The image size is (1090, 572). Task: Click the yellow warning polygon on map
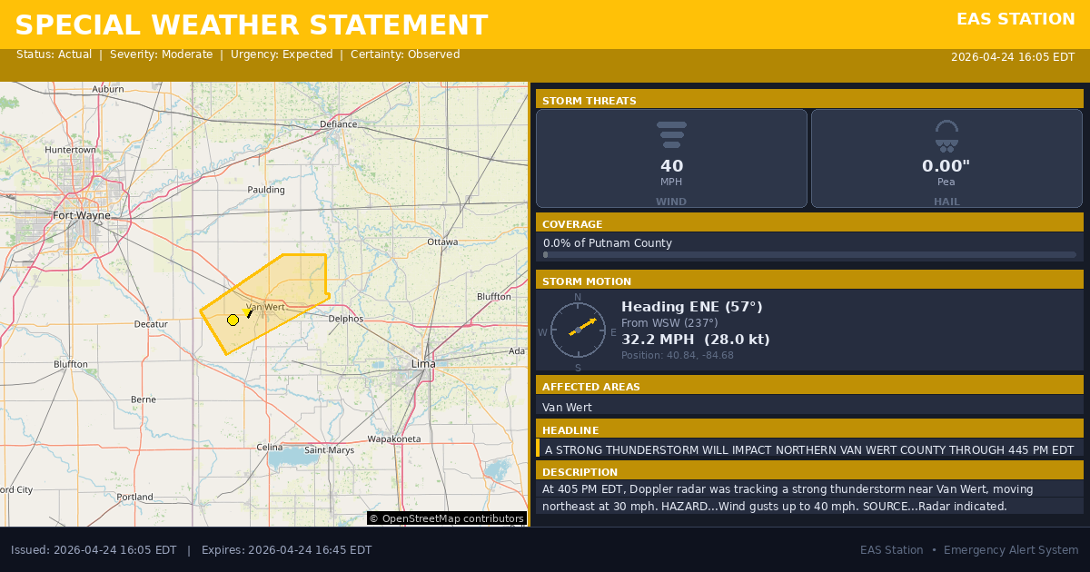point(291,286)
